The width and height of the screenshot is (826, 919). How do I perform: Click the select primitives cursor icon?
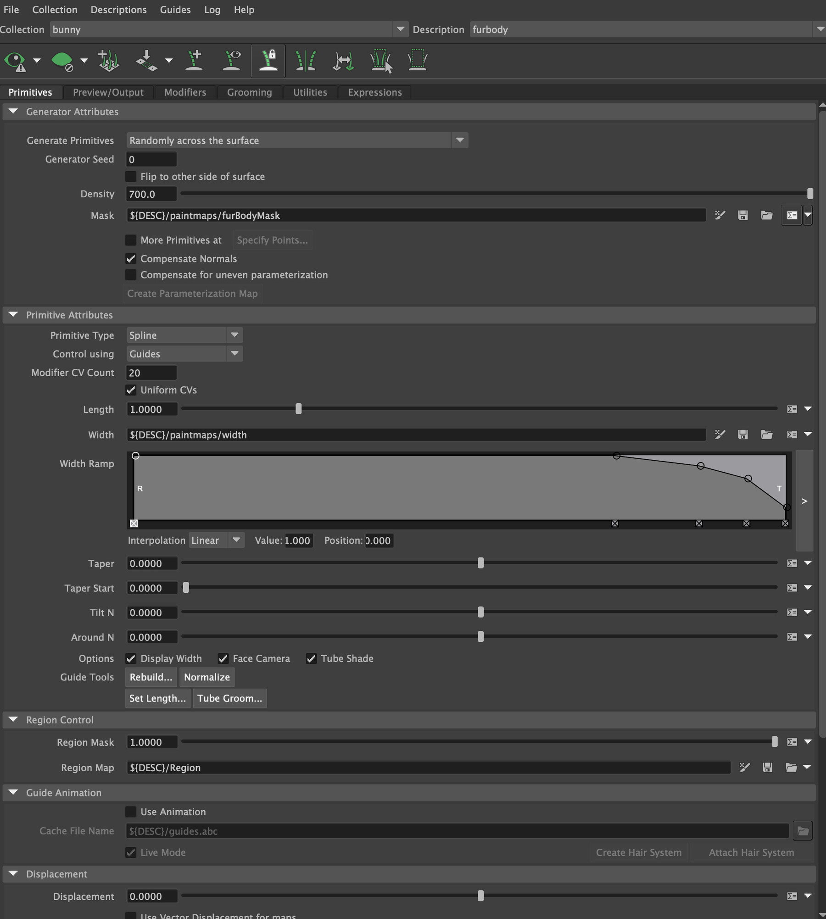pos(381,61)
